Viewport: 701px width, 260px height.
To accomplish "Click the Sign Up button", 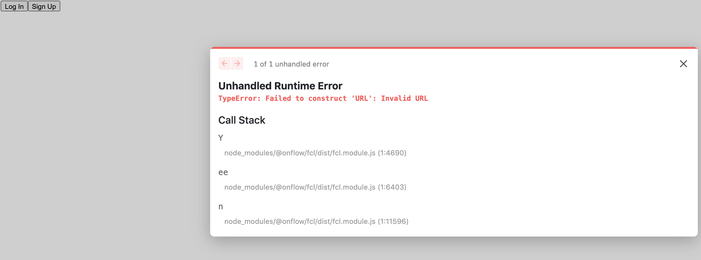I will (44, 6).
